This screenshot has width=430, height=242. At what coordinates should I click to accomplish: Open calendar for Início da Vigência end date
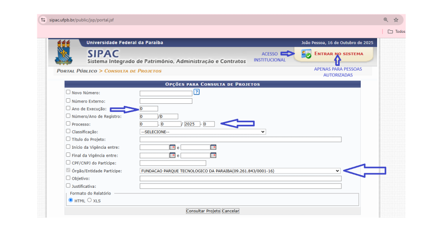tap(213, 147)
